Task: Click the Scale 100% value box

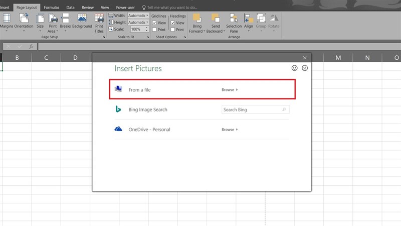Action: point(137,29)
